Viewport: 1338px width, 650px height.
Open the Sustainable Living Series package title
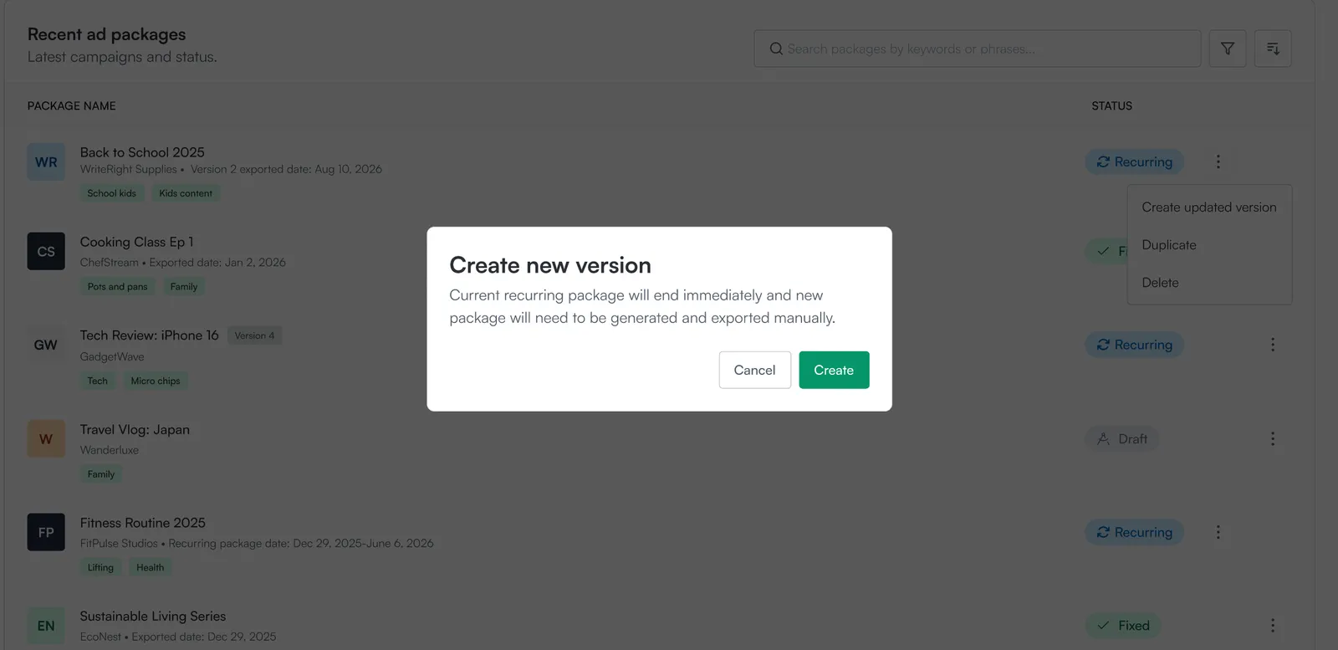click(x=153, y=617)
